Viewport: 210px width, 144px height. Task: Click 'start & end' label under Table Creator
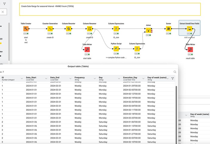click(x=26, y=40)
